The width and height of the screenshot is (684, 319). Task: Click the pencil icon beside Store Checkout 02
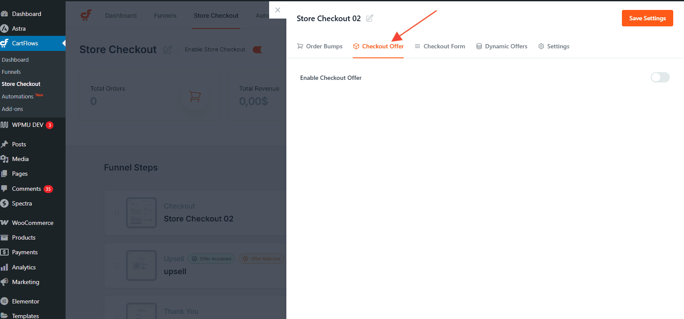click(369, 18)
